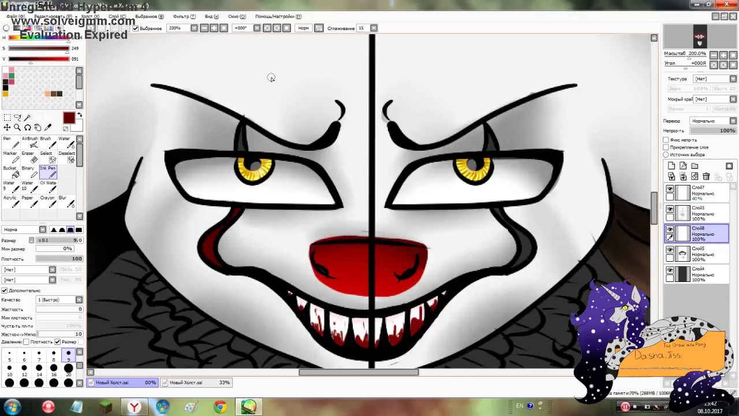
Task: Hide layer Слой4 using its eye icon
Action: coord(670,270)
